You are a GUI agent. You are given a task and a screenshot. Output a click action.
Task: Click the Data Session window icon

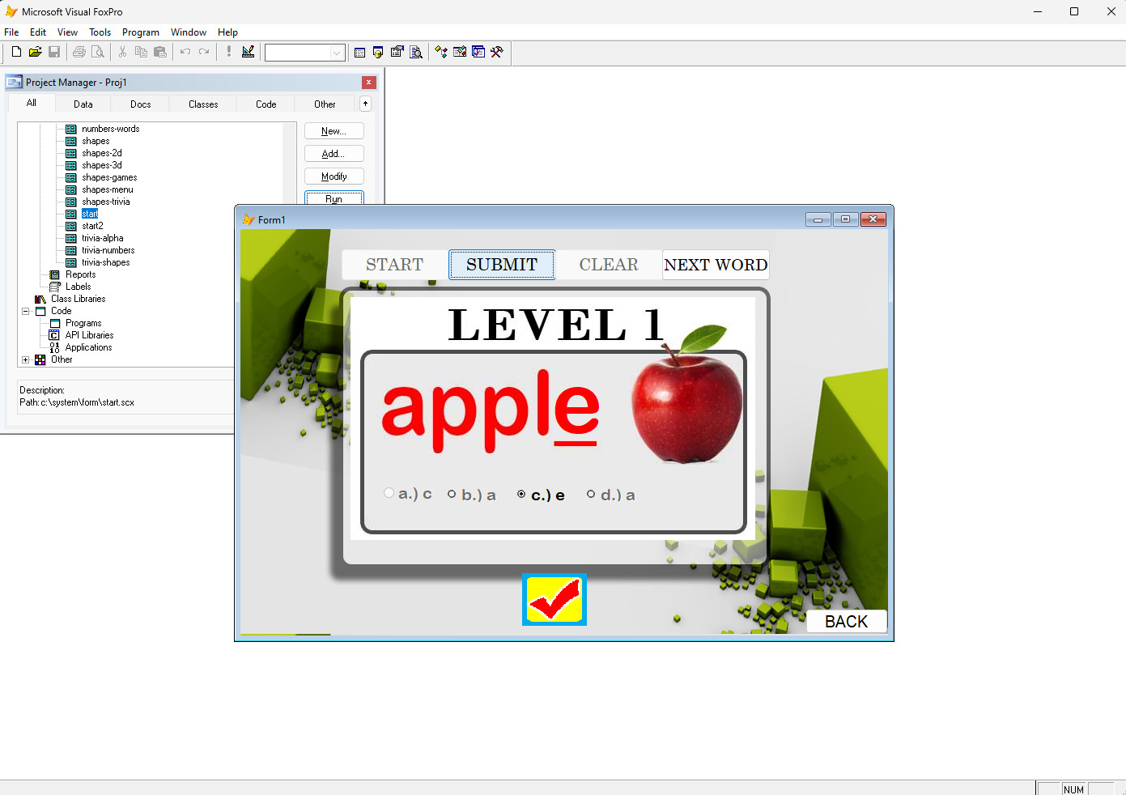378,53
